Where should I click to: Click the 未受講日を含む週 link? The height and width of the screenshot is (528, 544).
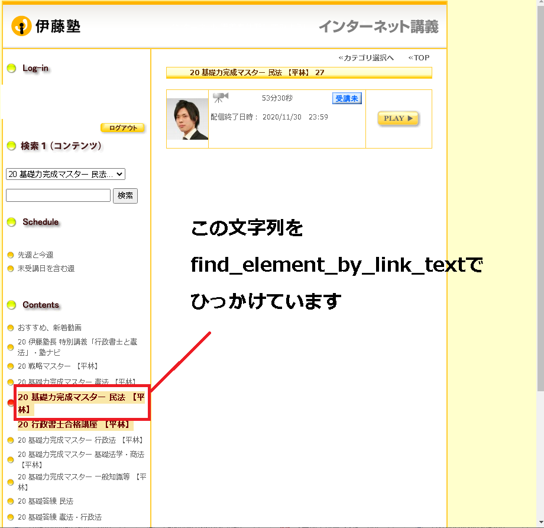point(45,268)
